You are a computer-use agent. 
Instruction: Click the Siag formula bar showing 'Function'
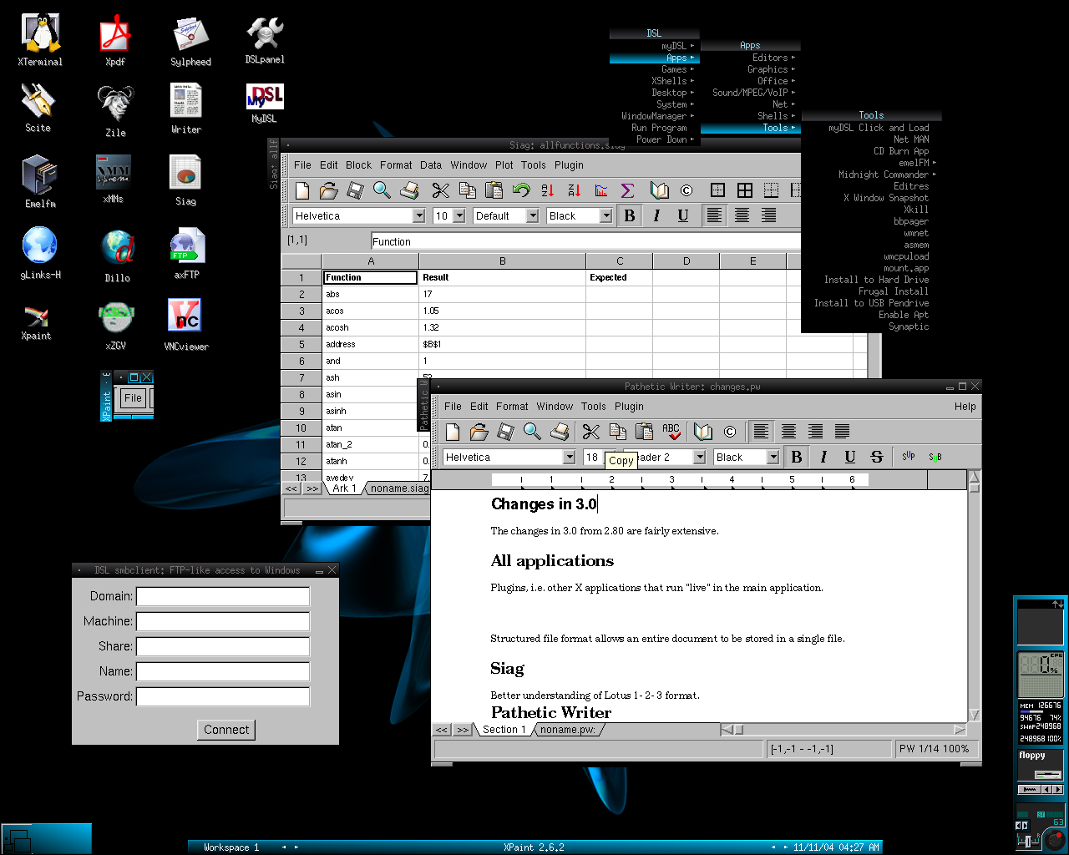(x=585, y=241)
